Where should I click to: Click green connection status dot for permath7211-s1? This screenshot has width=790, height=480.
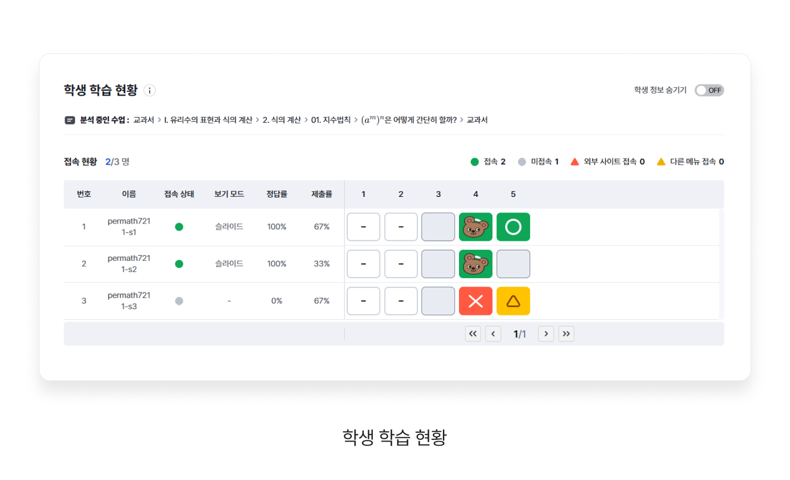179,227
